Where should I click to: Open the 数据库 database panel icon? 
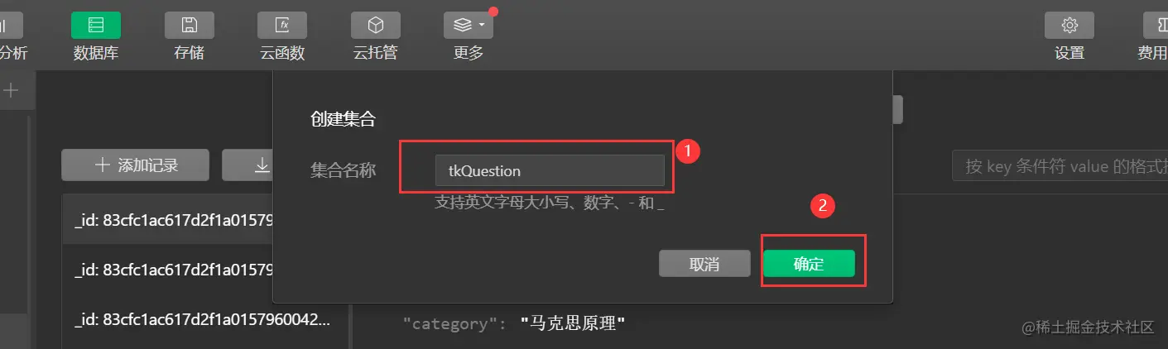[95, 25]
